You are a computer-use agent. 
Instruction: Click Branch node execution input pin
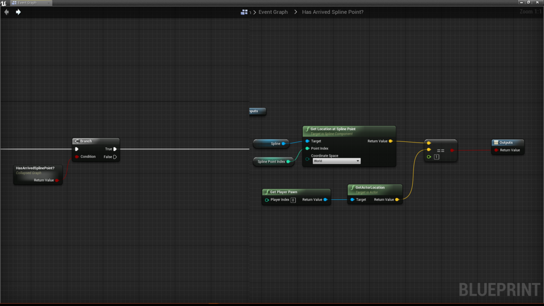(76, 149)
